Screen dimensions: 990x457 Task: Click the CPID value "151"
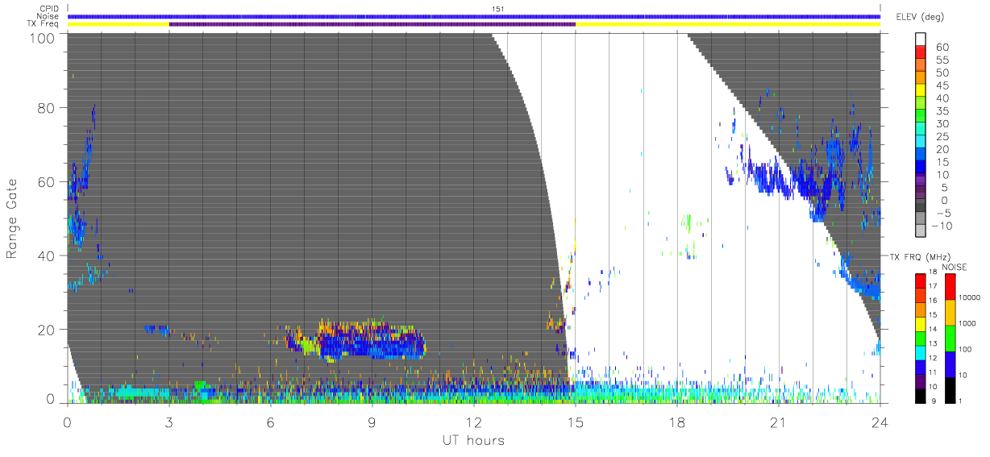[x=498, y=8]
